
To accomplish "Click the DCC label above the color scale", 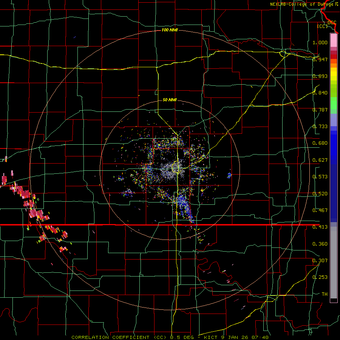I will point(332,23).
